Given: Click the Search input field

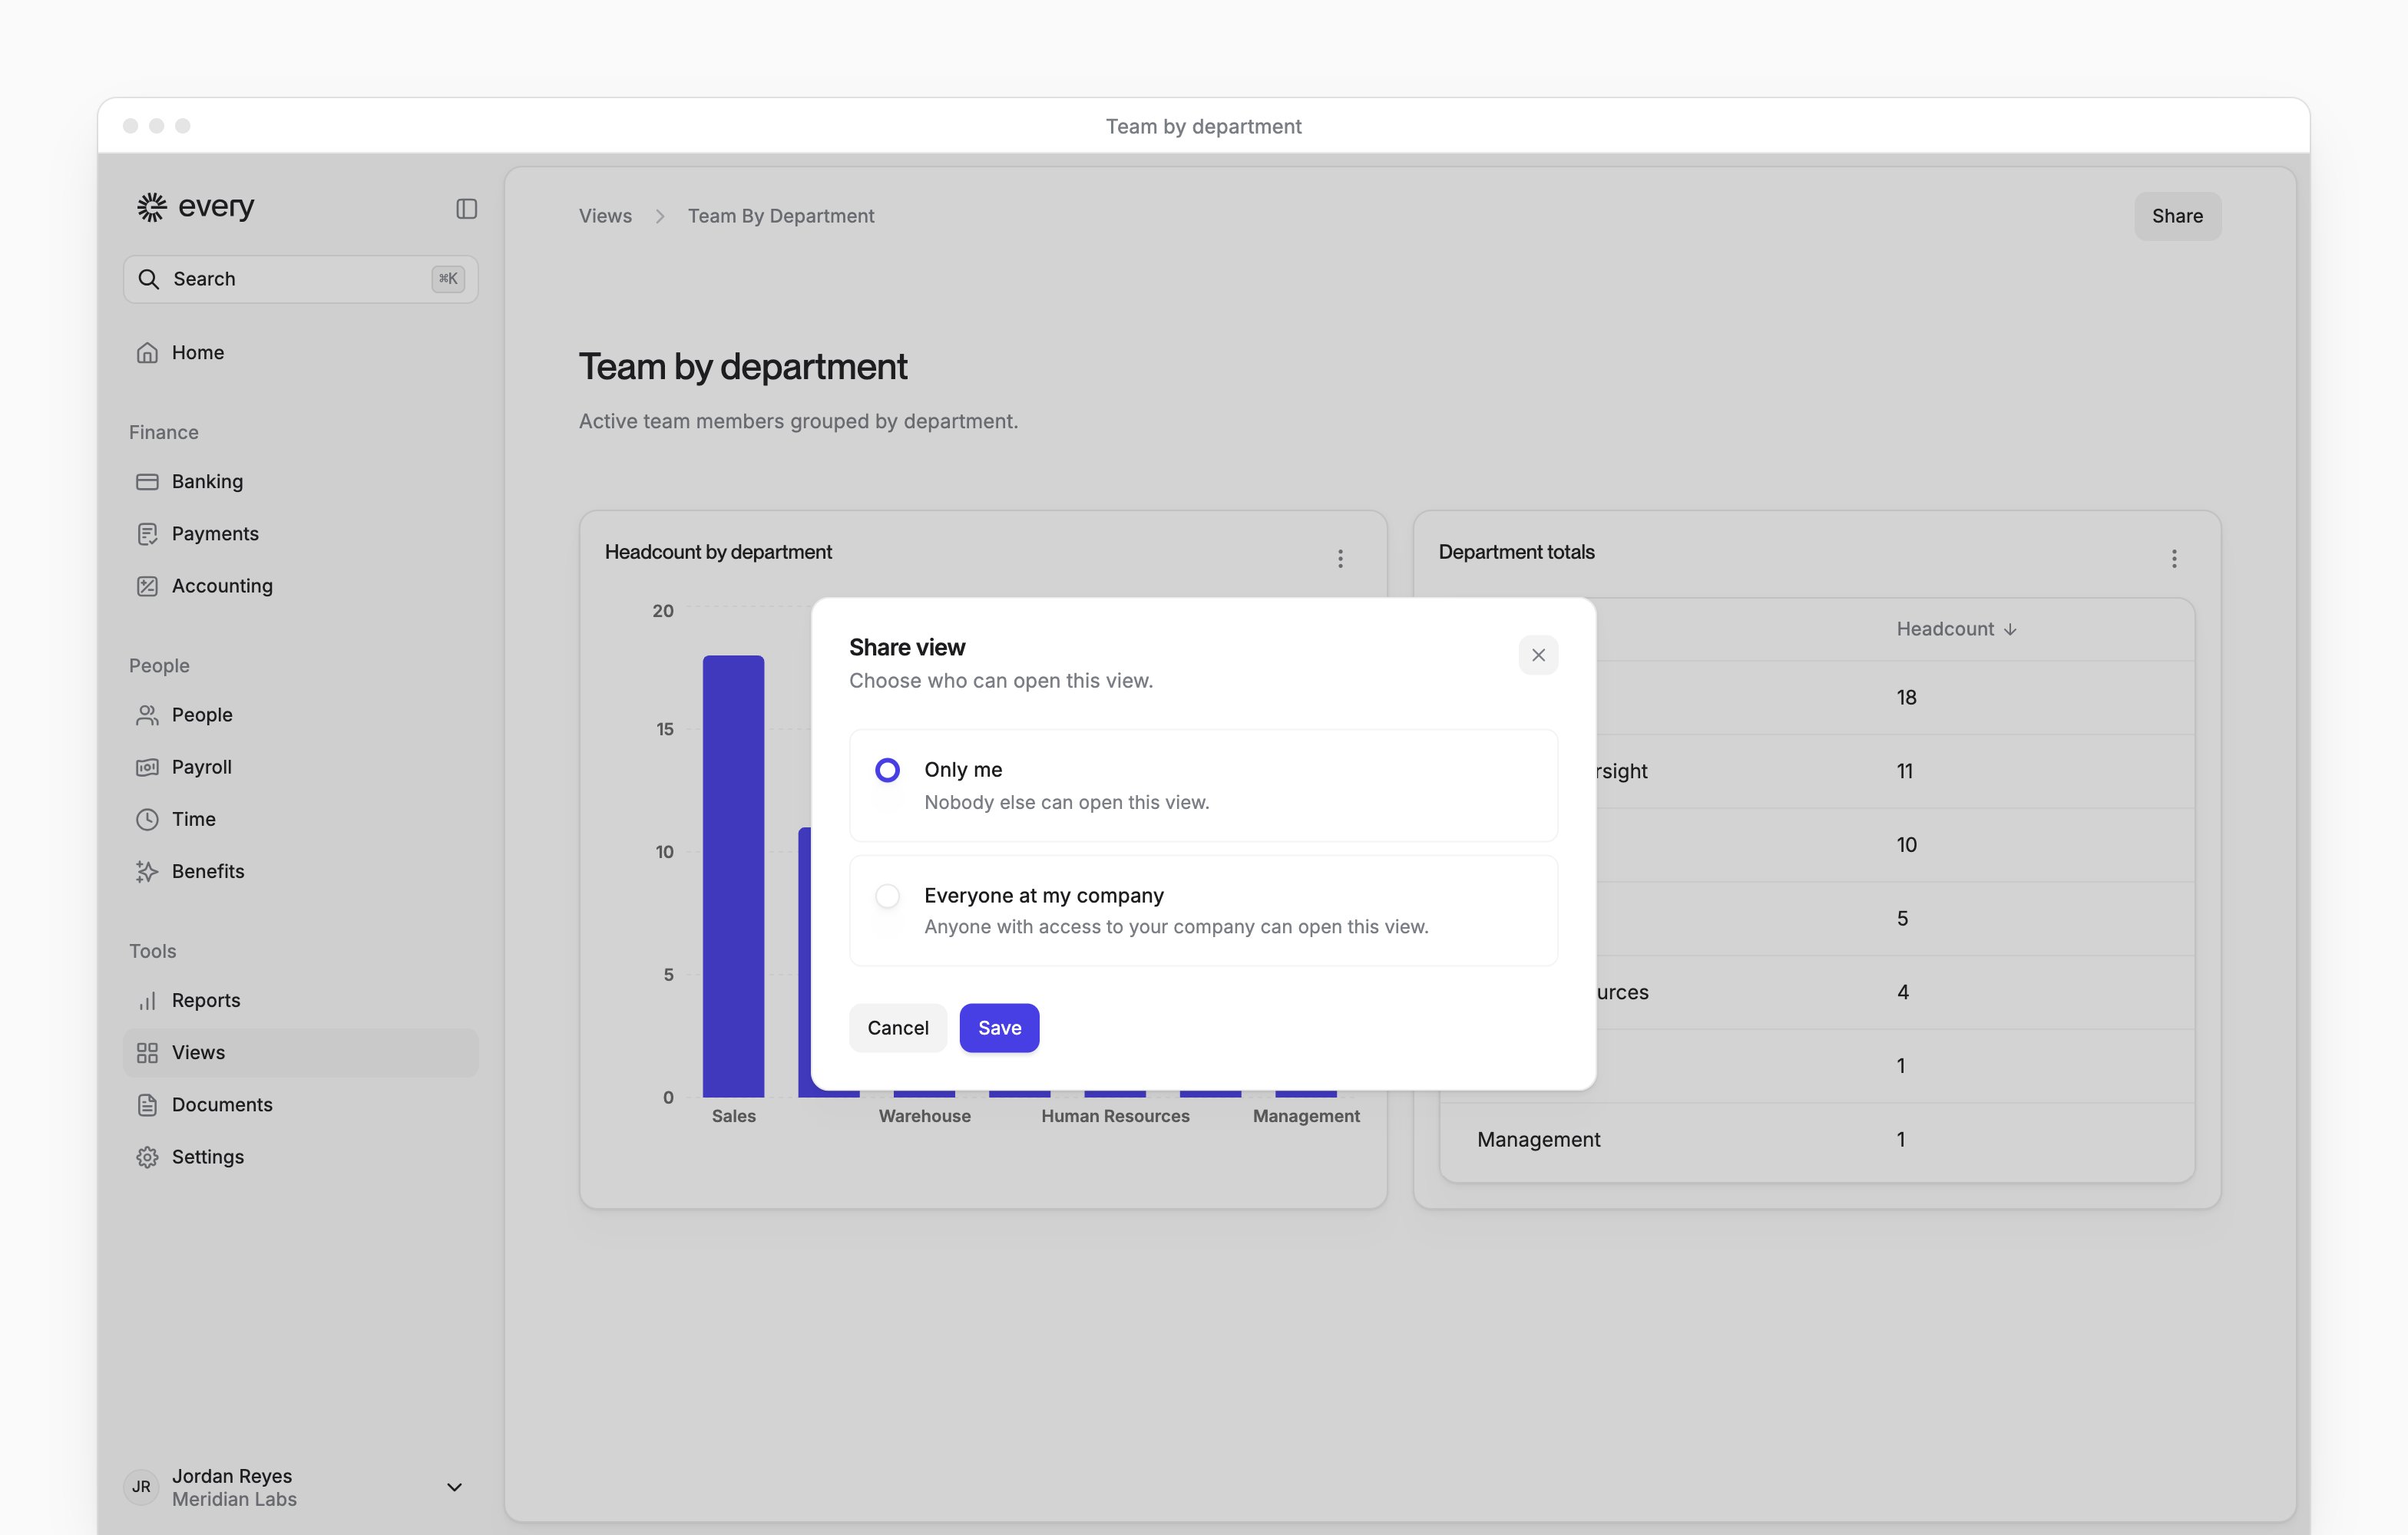Looking at the screenshot, I should [300, 279].
